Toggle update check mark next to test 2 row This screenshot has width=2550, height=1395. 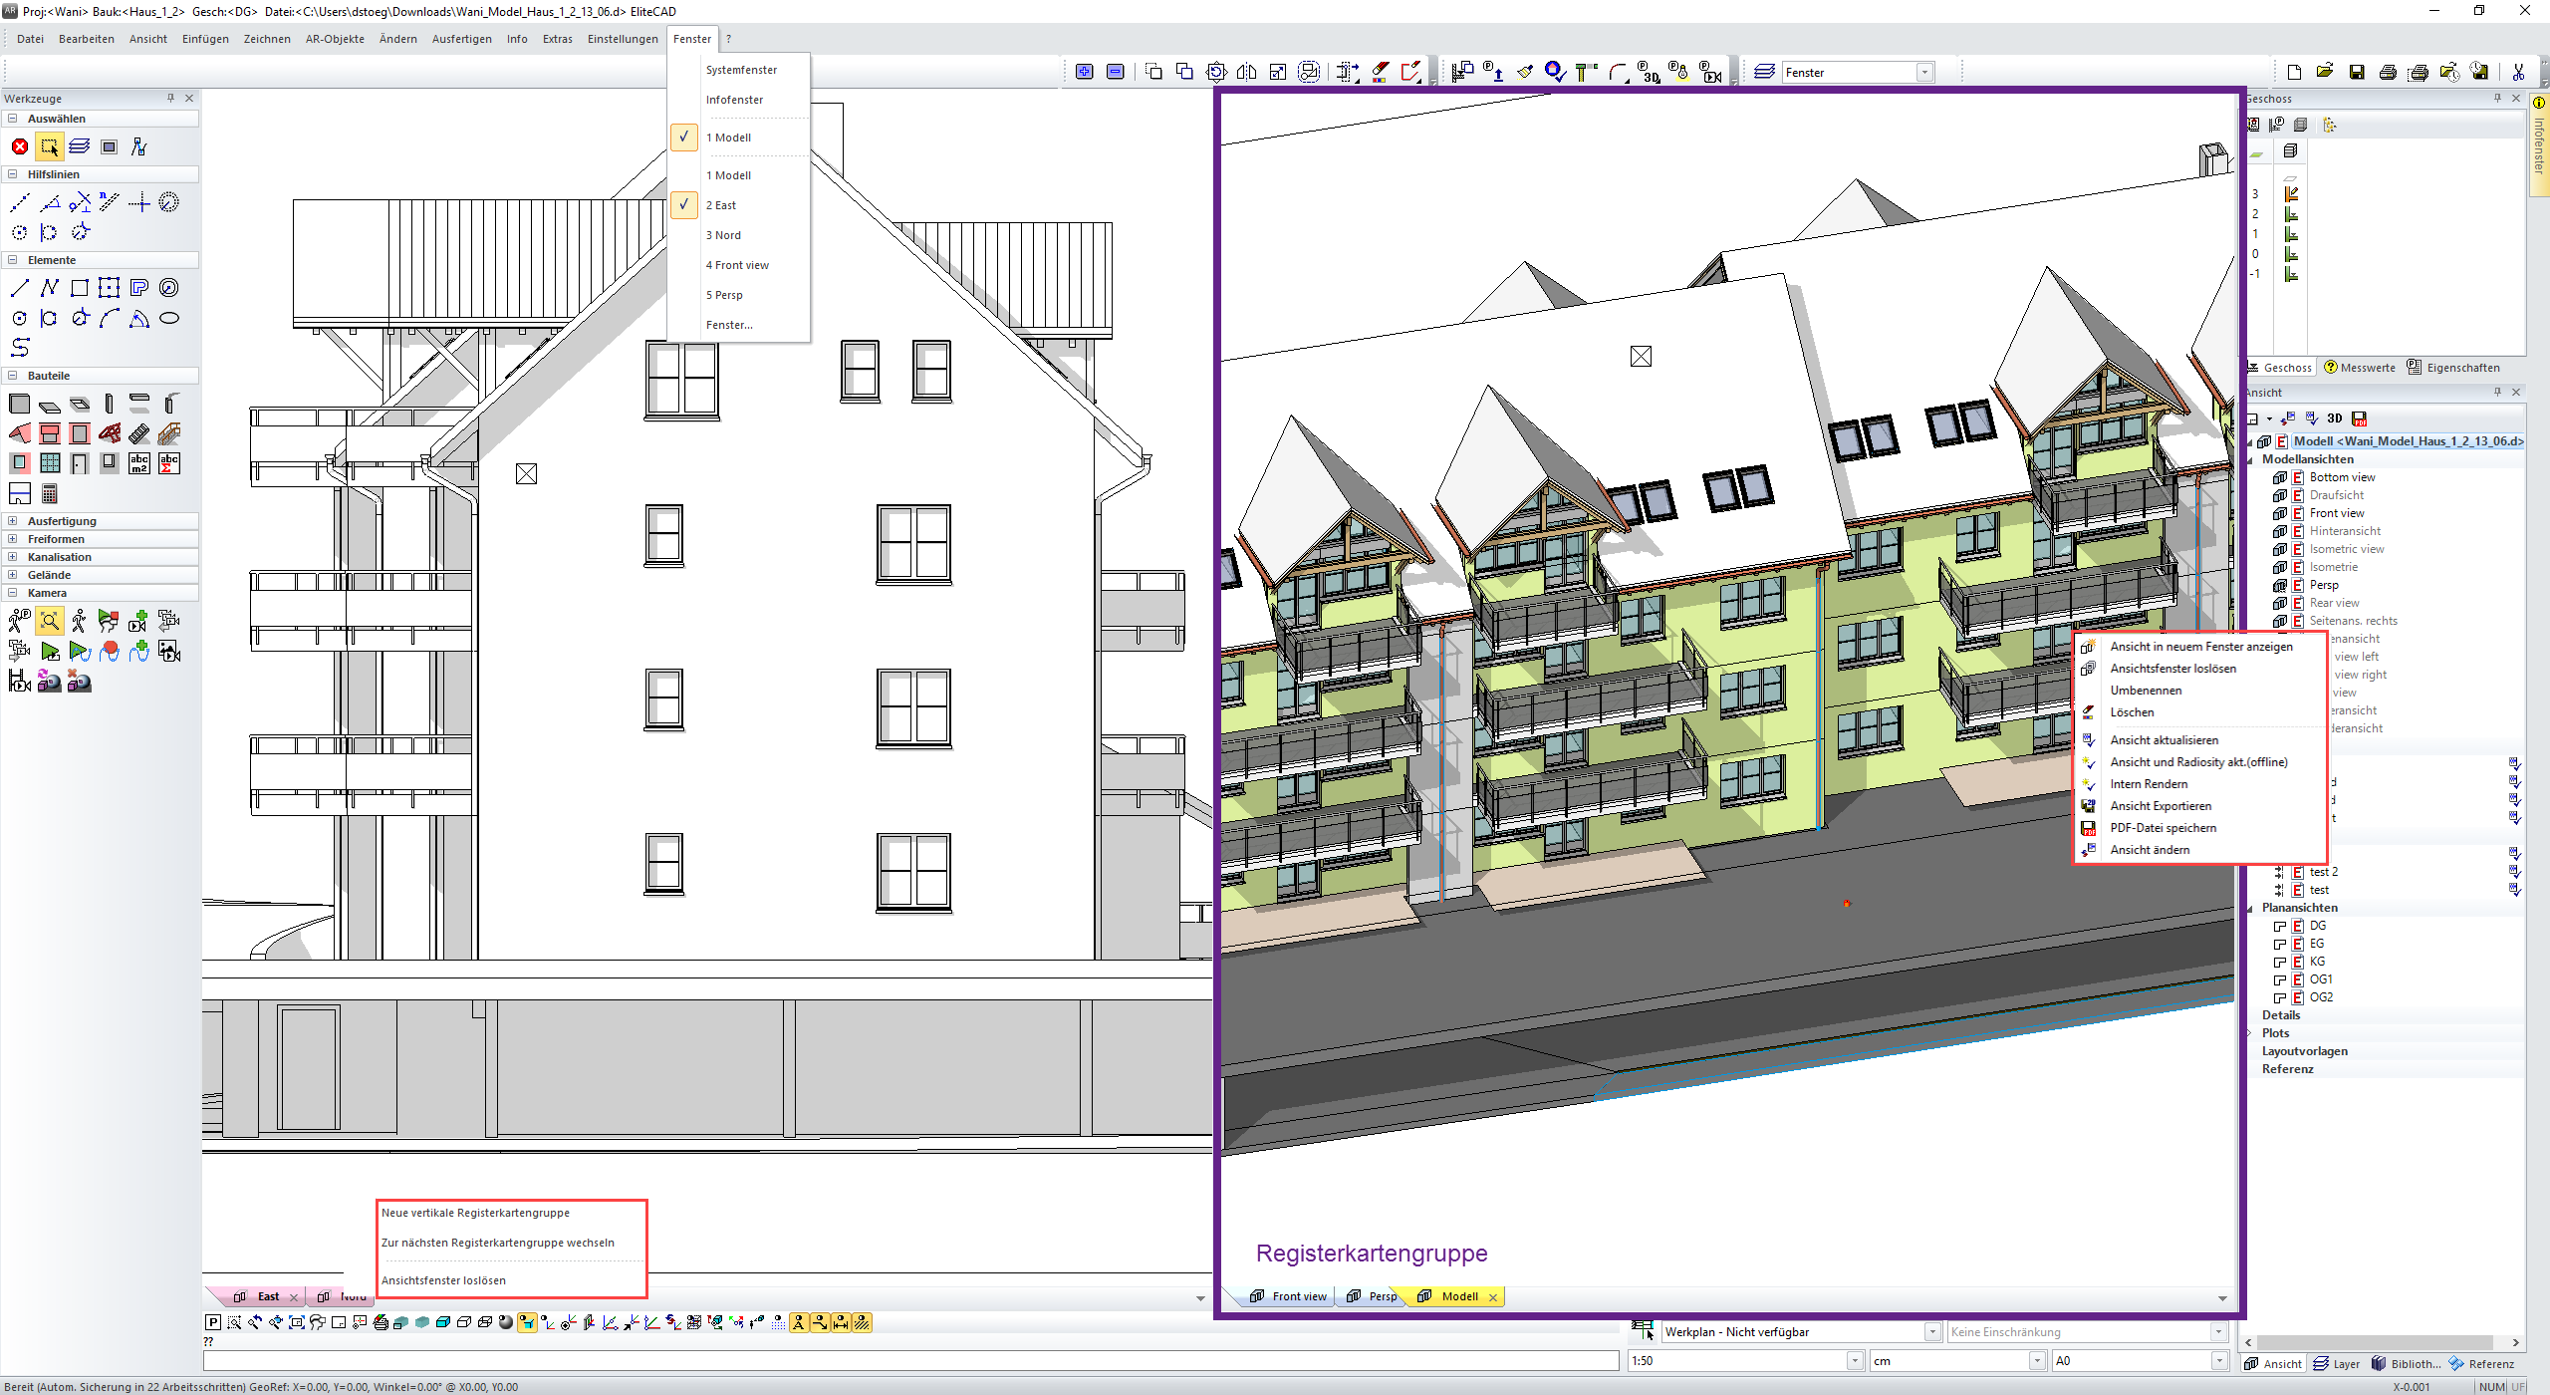[x=2514, y=873]
